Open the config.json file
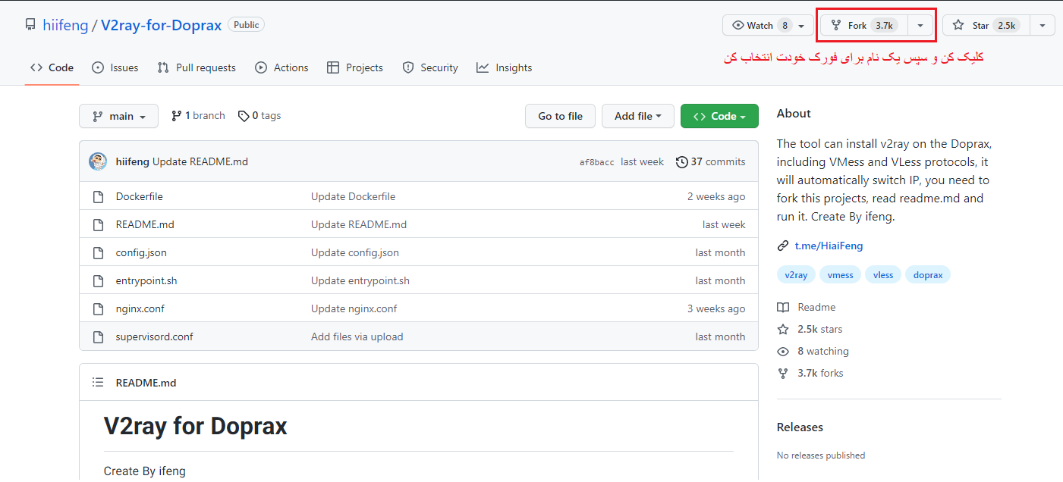Viewport: 1063px width, 482px height. click(x=141, y=252)
